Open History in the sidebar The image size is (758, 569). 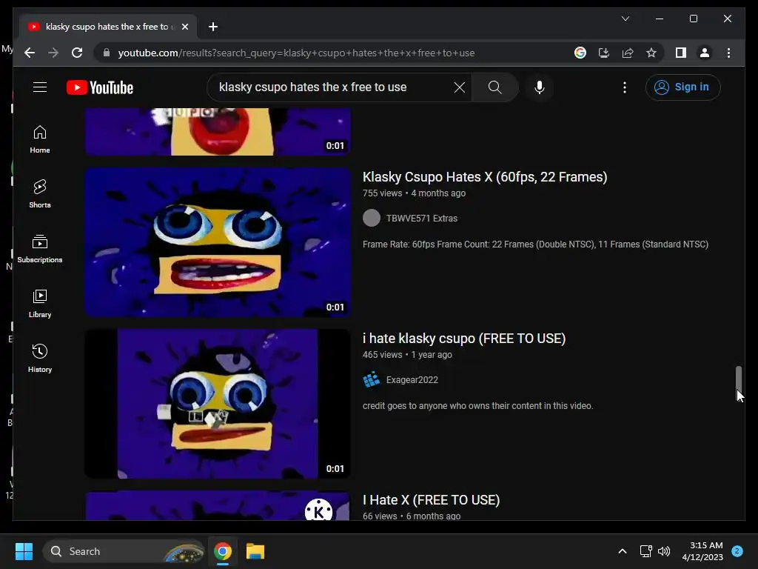(x=40, y=358)
